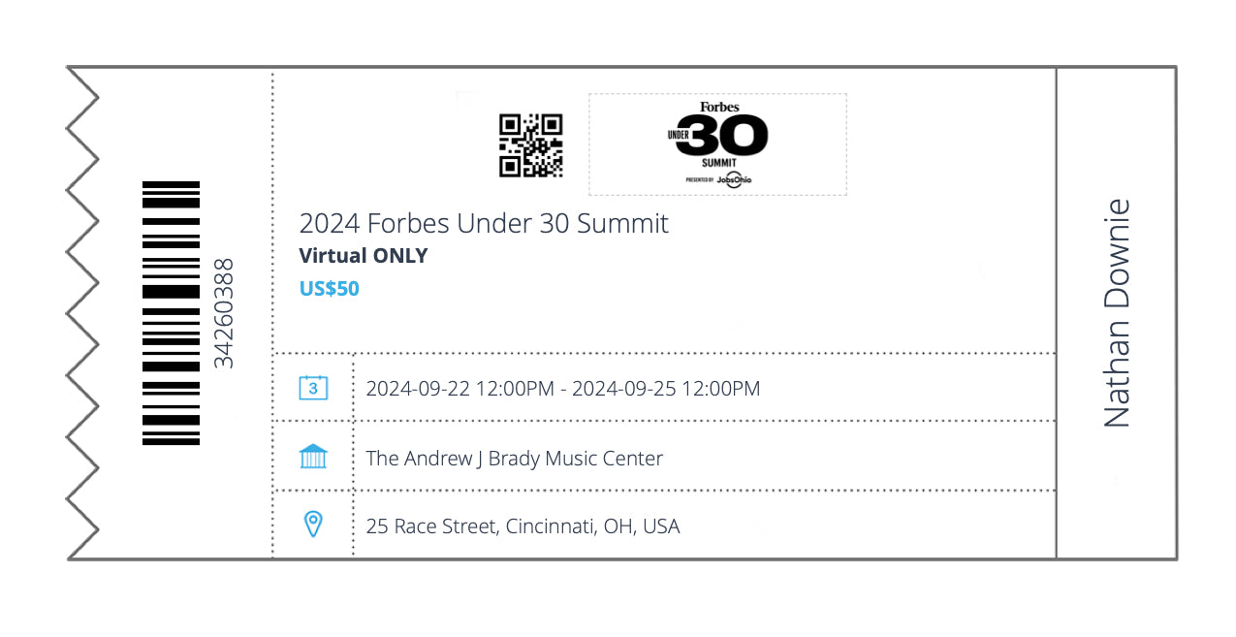
Task: Click the SUMMIT word in the logo
Action: pyautogui.click(x=719, y=163)
